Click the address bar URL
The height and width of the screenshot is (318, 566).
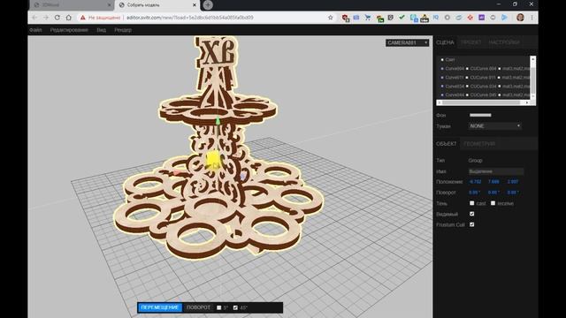point(189,18)
